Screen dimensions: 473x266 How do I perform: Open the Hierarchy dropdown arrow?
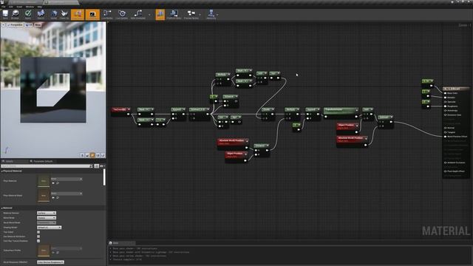(x=217, y=15)
